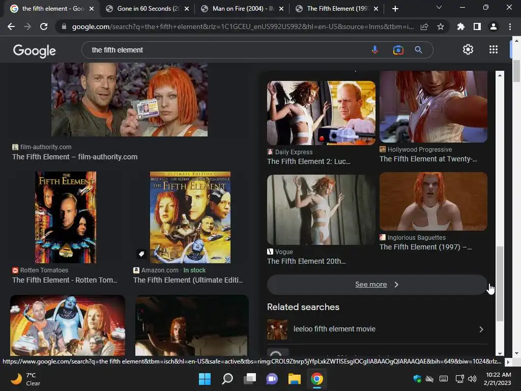Open the Chrome three-dot menu
The image size is (521, 391).
pyautogui.click(x=510, y=26)
